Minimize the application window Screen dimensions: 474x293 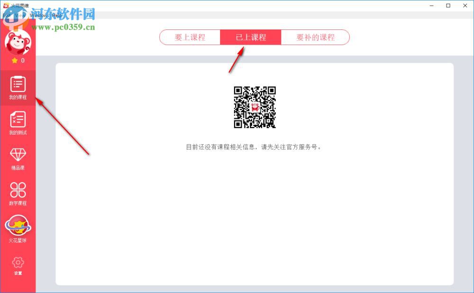click(432, 5)
